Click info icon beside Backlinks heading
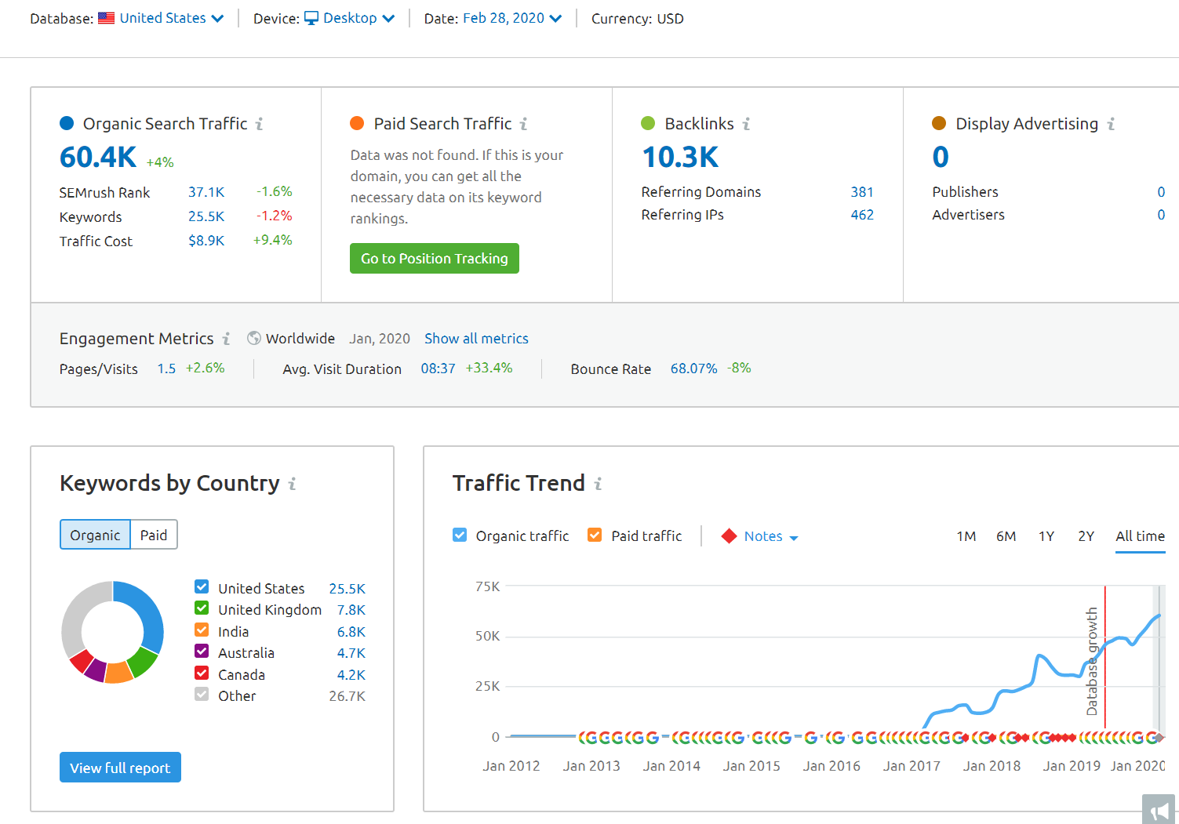1179x824 pixels. point(747,124)
